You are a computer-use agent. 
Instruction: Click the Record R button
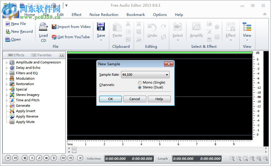(x=80, y=158)
